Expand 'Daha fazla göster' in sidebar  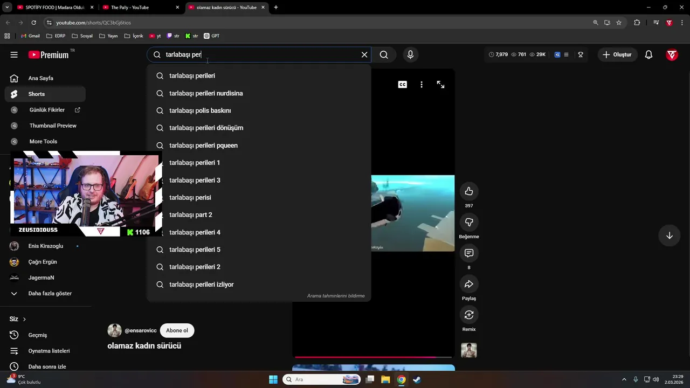click(45, 293)
